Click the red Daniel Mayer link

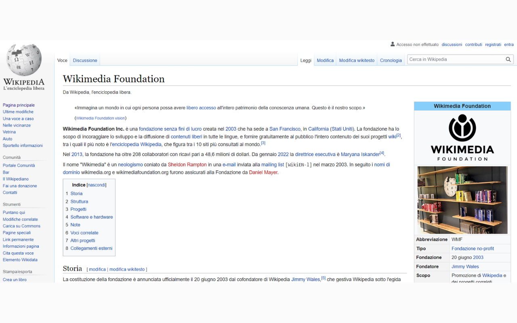[263, 172]
